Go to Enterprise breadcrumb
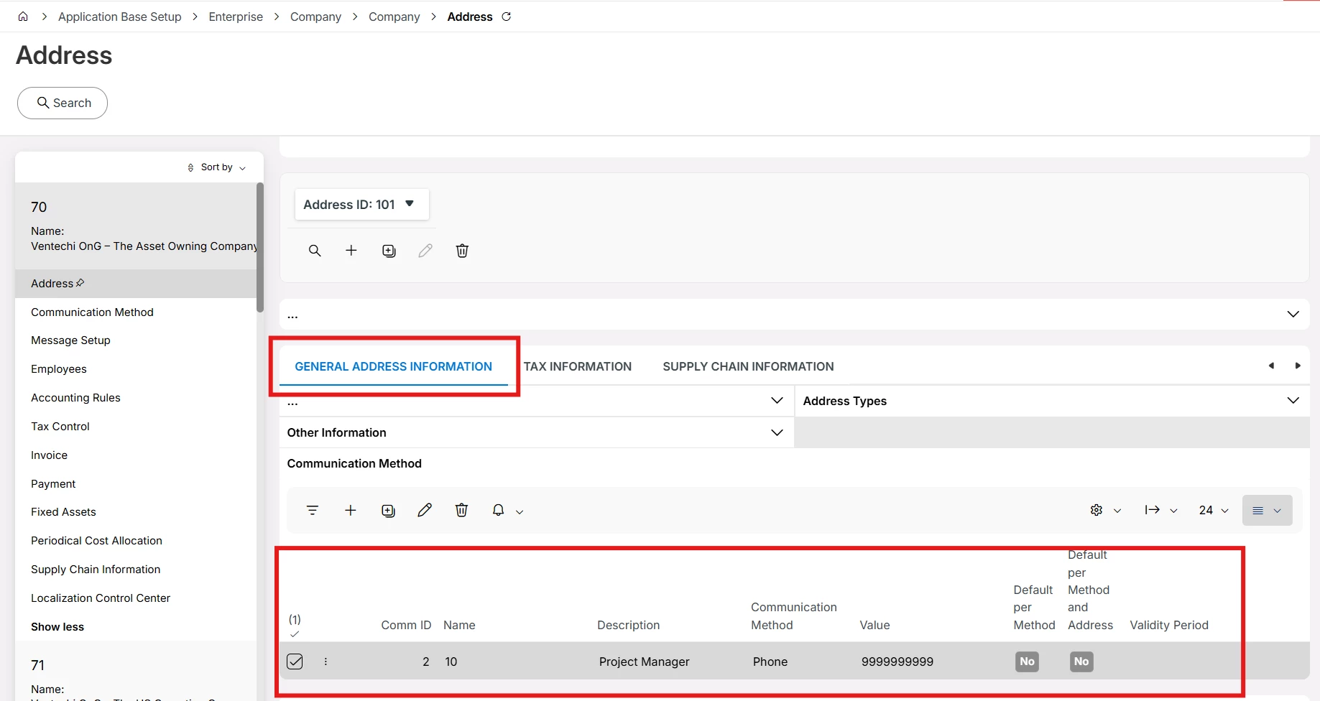The image size is (1320, 701). [x=236, y=17]
